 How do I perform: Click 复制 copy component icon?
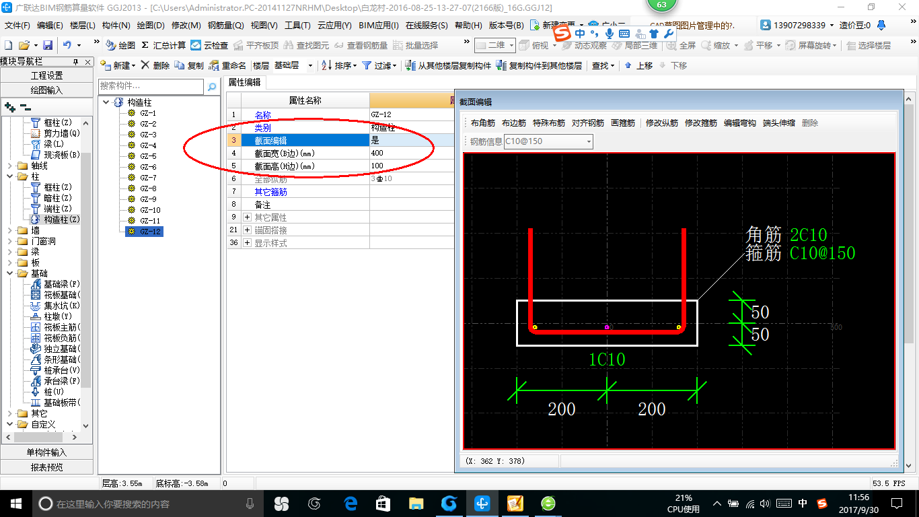tap(189, 65)
